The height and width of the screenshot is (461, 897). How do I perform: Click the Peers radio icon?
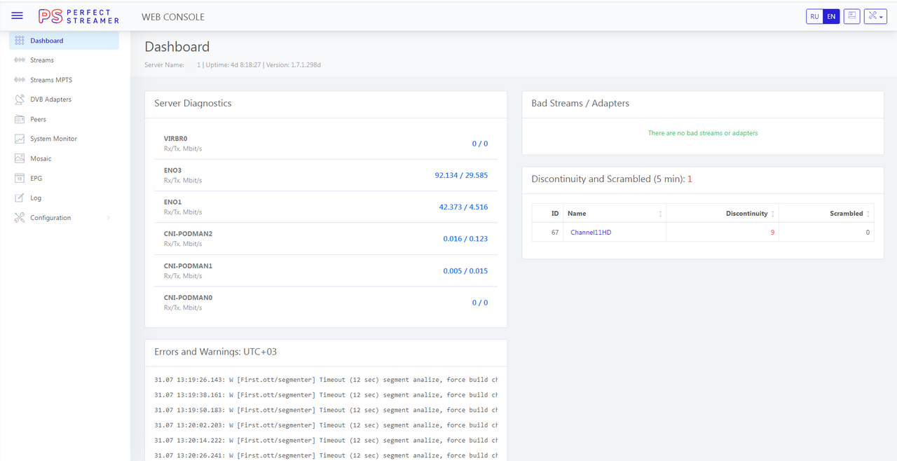(x=20, y=119)
